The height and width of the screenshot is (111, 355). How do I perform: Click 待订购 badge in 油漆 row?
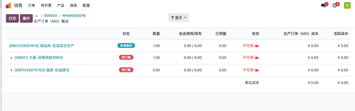tap(126, 70)
